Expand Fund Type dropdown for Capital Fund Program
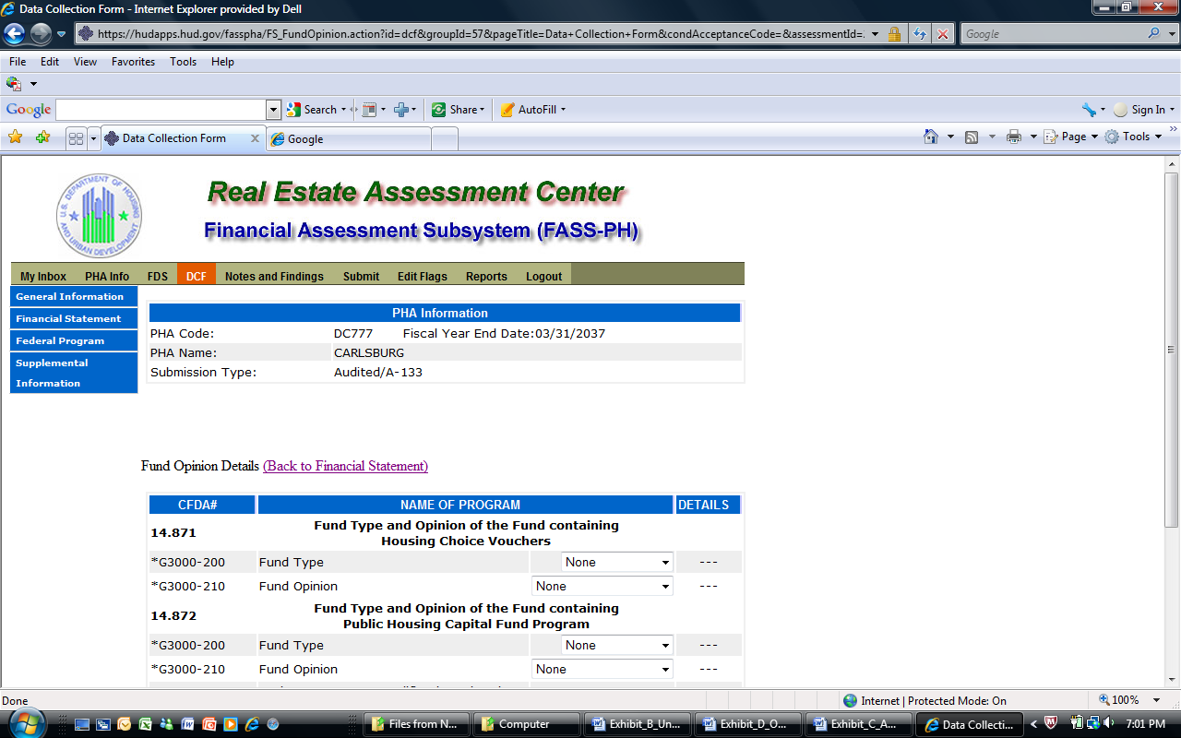 point(617,645)
